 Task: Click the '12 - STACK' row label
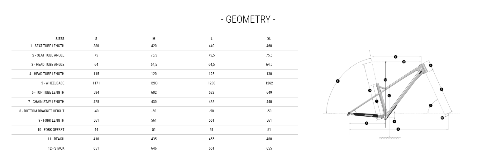pos(56,148)
